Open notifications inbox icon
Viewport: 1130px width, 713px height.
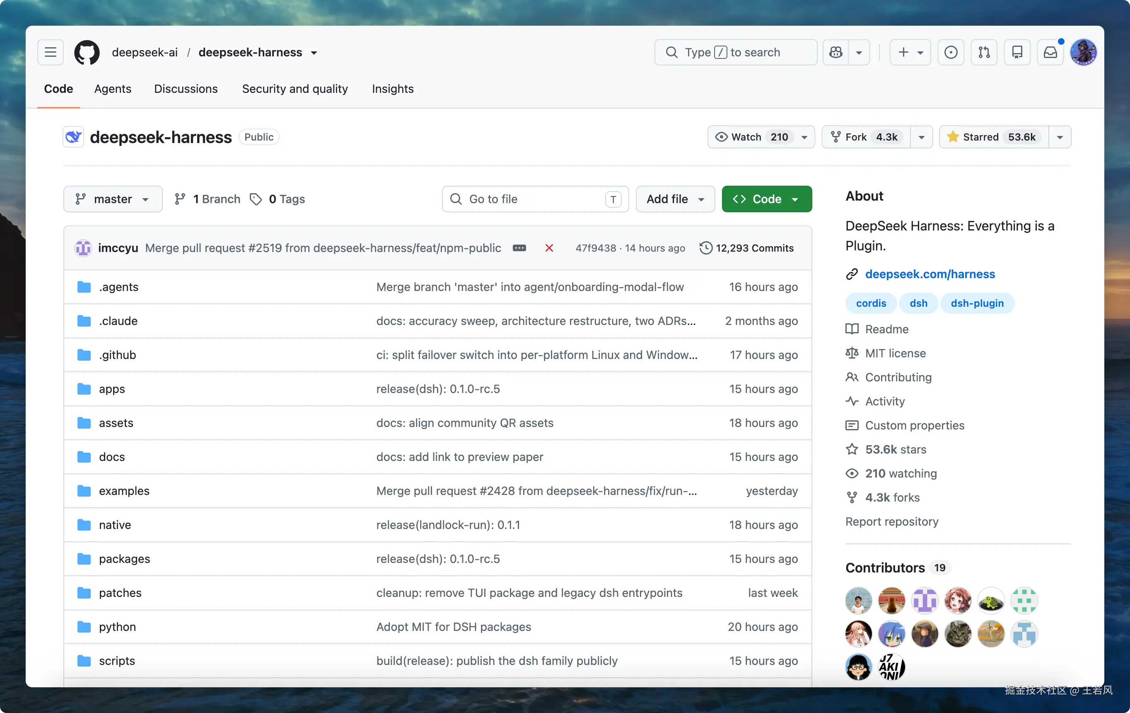point(1050,52)
